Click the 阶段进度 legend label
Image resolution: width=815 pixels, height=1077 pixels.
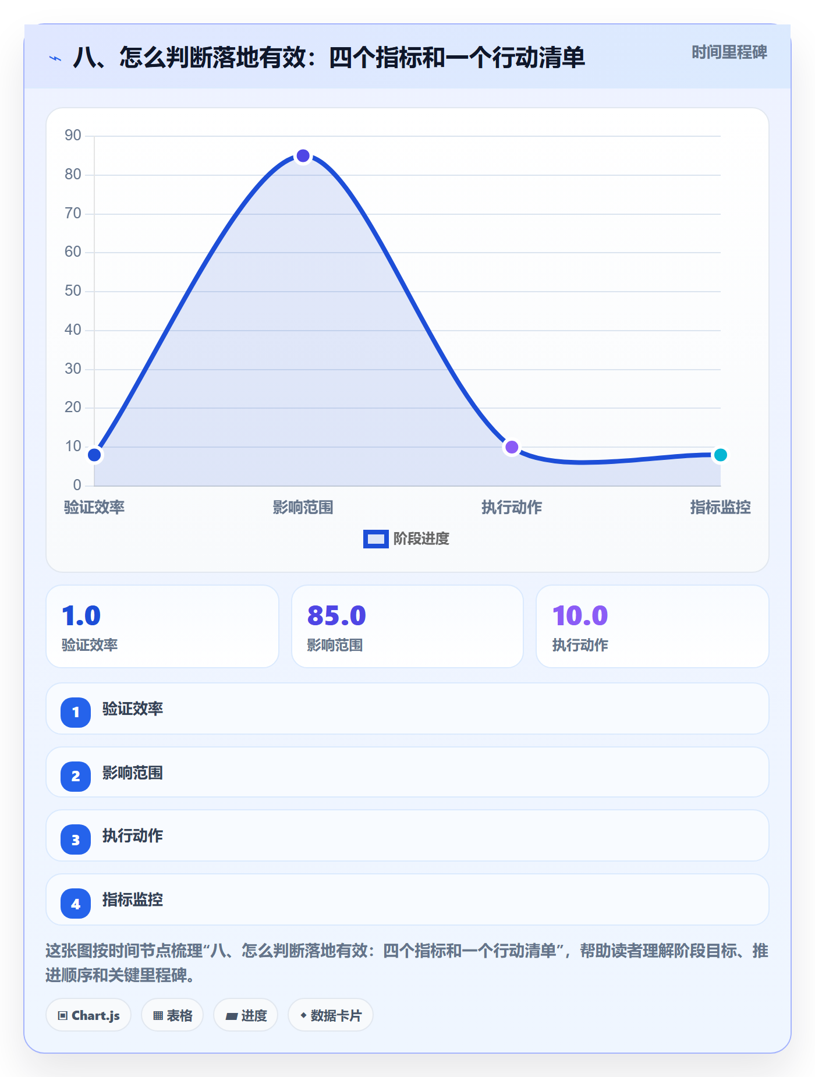pyautogui.click(x=421, y=539)
